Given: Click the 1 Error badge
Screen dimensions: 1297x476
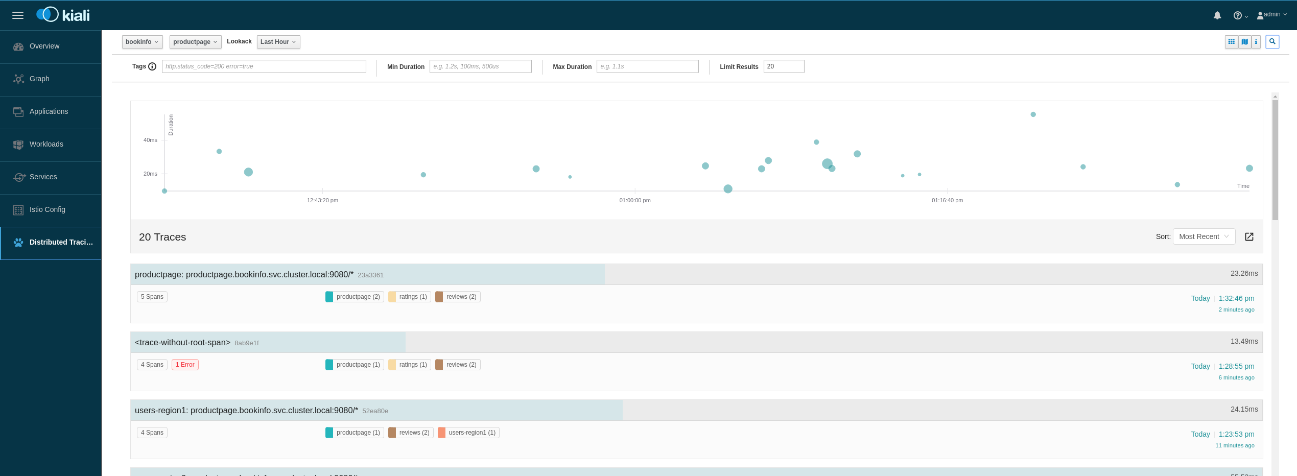Looking at the screenshot, I should (185, 365).
